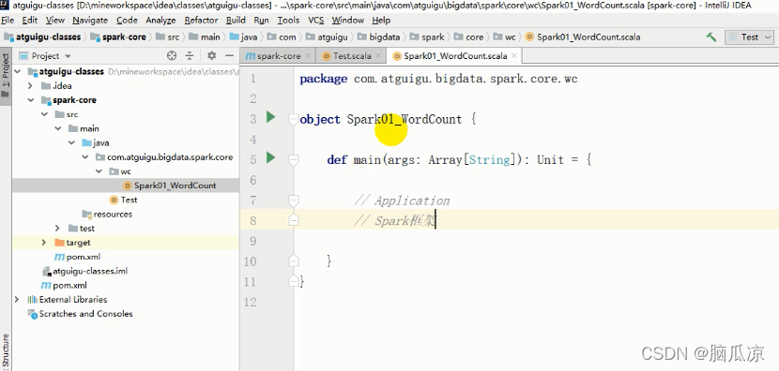Screen dimensions: 779x371
Task: Close the Spark01_WordCount.scala tab
Action: 514,56
